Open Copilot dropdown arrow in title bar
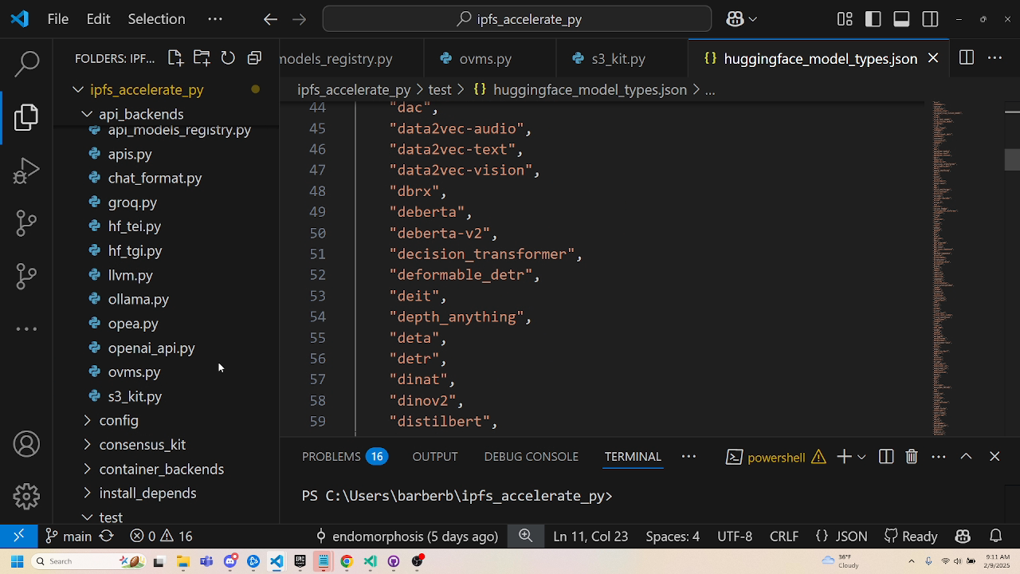 (x=752, y=19)
